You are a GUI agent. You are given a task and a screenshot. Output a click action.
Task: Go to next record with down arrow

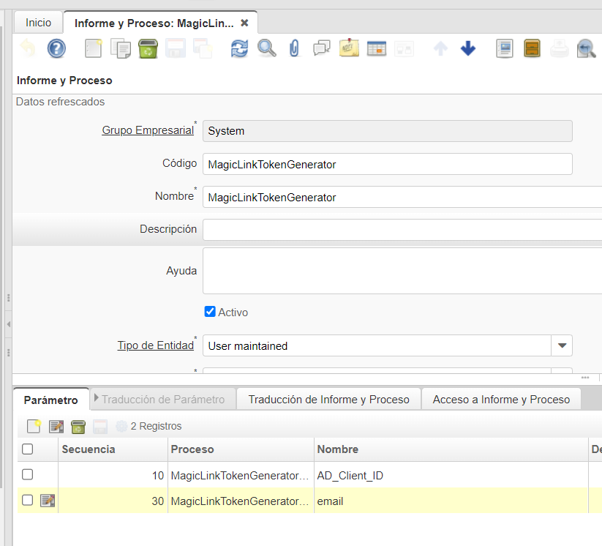pos(468,49)
